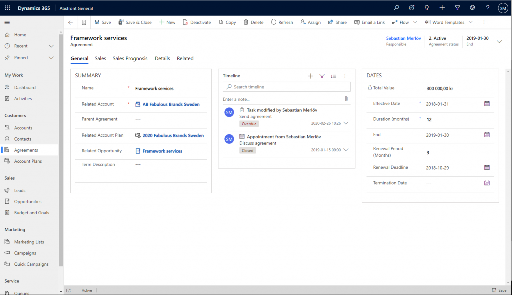Click the sidebar scroll down arrow
The width and height of the screenshot is (512, 295).
[x=61, y=292]
